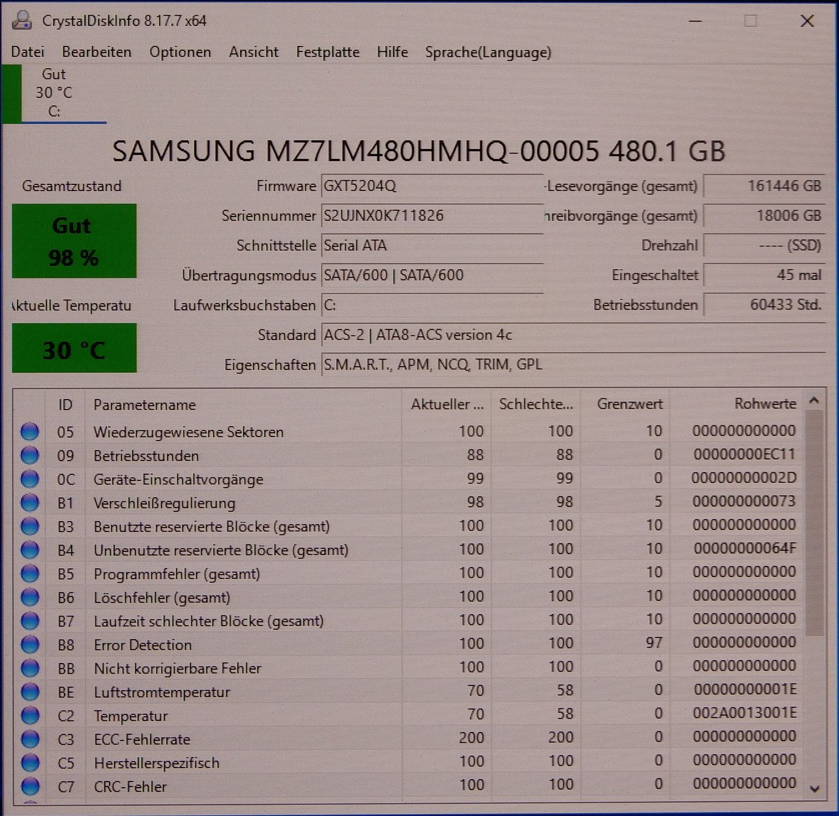The width and height of the screenshot is (839, 816).
Task: Click the Schnittstelle field Serial ATA
Action: 432,245
